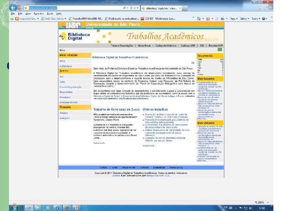
Task: Click the Add to Favorites Bar star icon
Action: 12,19
